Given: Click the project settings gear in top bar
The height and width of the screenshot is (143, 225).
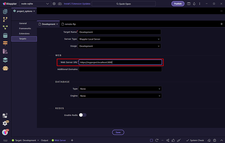Looking at the screenshot, I should pyautogui.click(x=54, y=4).
